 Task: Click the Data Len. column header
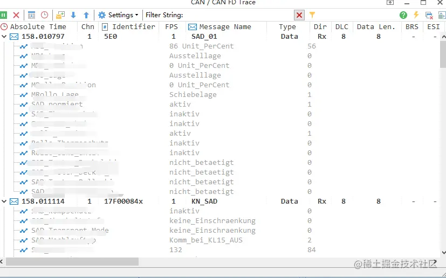tap(376, 27)
